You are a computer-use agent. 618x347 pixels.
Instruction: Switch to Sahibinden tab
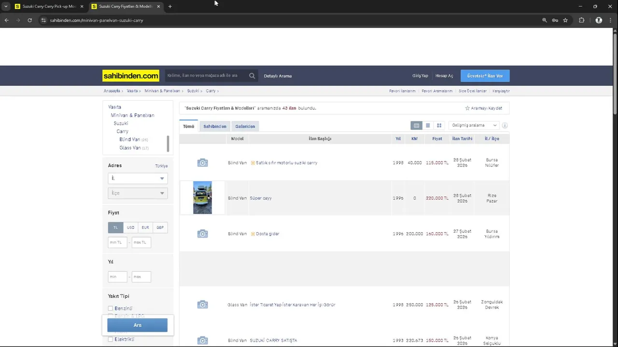point(215,126)
